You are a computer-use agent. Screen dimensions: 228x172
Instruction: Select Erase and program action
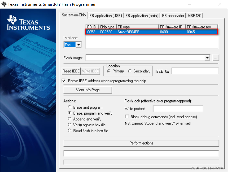70,107
